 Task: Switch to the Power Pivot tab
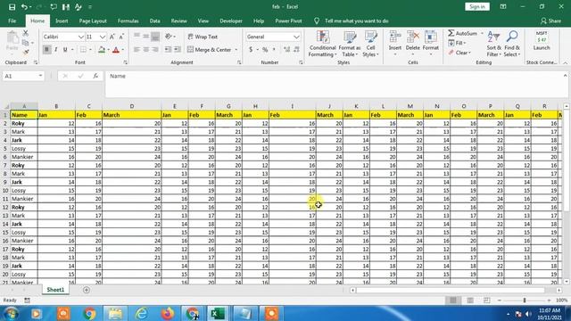coord(288,21)
